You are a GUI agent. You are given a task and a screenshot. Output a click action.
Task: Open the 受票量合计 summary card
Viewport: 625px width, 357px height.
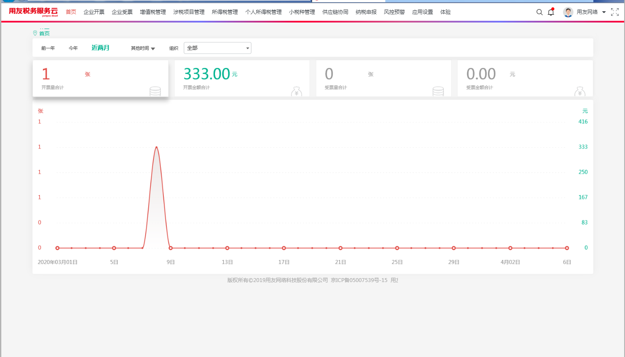pos(384,78)
